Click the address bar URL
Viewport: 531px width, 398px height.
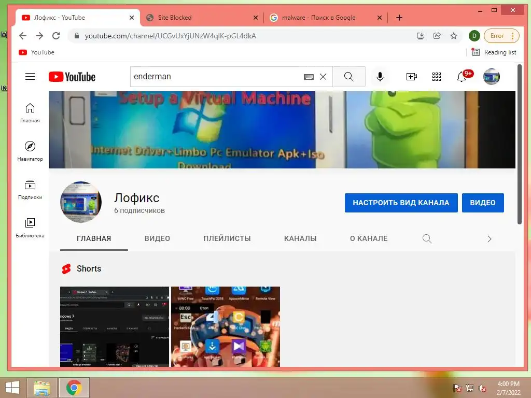(170, 36)
